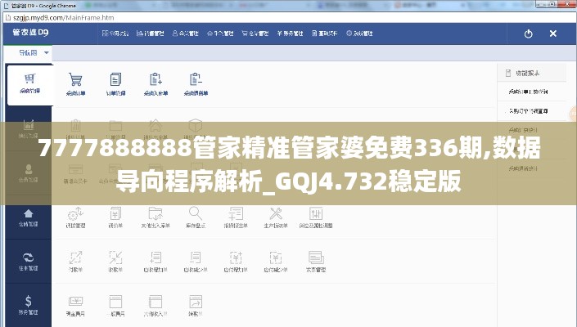Open the gear icon system management menu
The image size is (577, 327).
(359, 34)
